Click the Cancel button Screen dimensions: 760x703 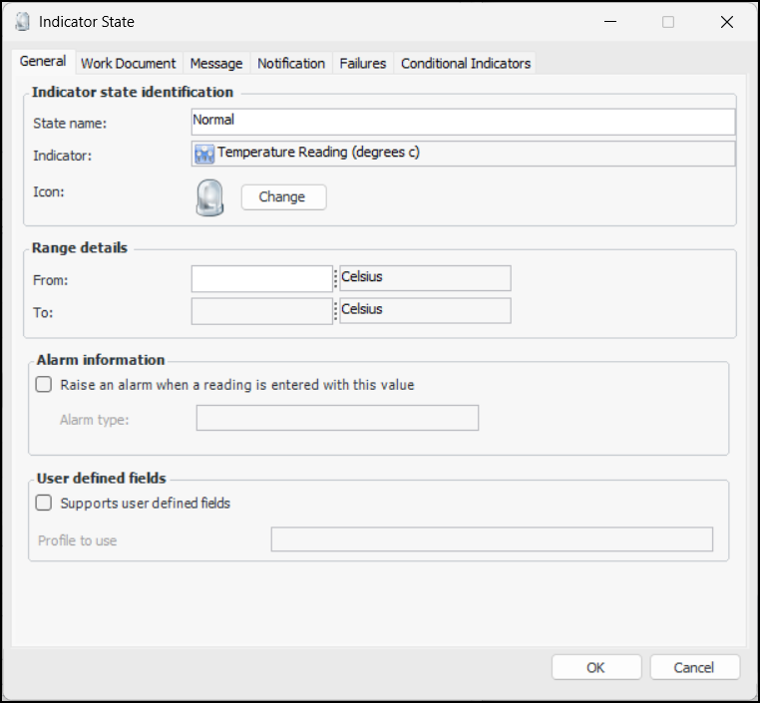coord(694,667)
